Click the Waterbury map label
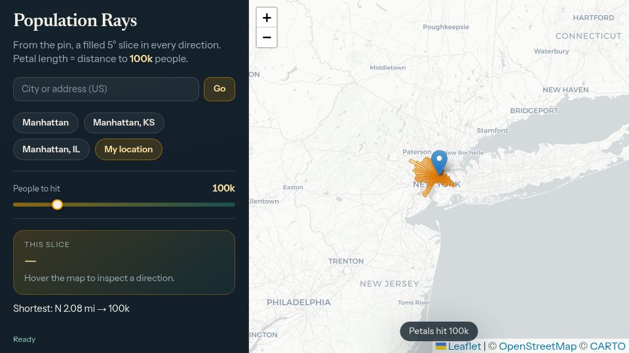 click(x=551, y=51)
